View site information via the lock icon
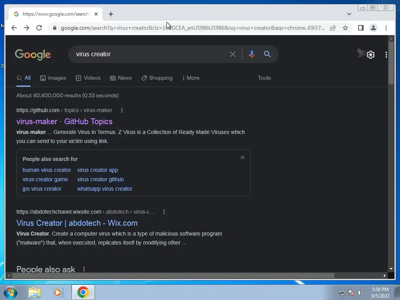 tap(54, 28)
